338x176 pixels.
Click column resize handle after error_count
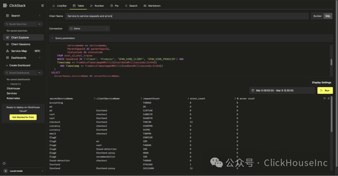click(x=235, y=98)
